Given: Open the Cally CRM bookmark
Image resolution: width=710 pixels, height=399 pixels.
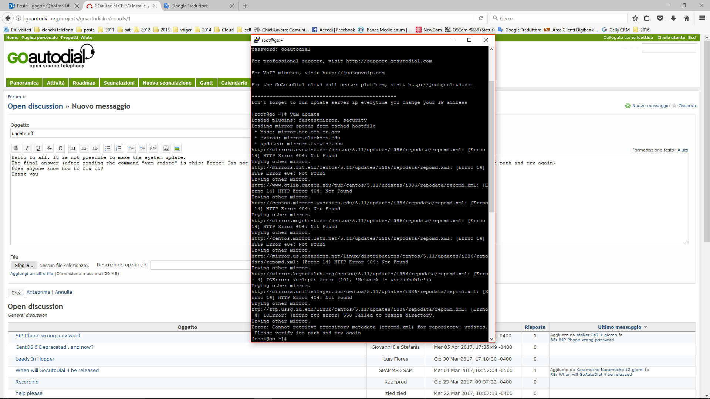Looking at the screenshot, I should tap(616, 30).
